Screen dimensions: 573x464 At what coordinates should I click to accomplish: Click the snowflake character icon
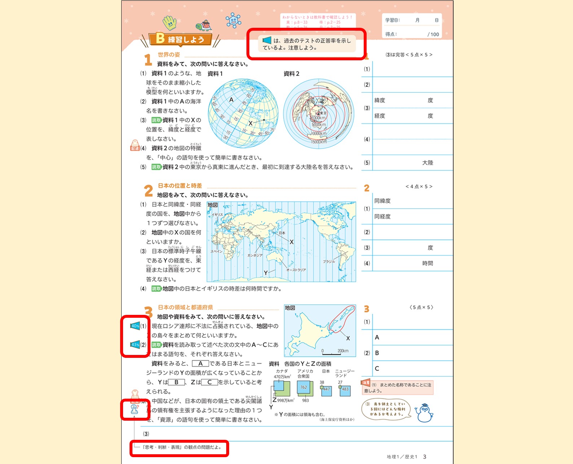[x=233, y=20]
